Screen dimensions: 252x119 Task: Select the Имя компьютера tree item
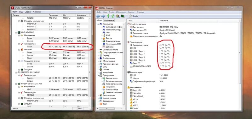113,30
